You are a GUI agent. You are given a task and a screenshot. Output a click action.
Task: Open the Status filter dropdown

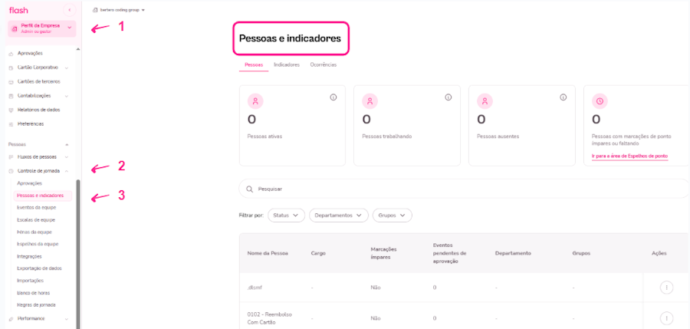(x=287, y=215)
